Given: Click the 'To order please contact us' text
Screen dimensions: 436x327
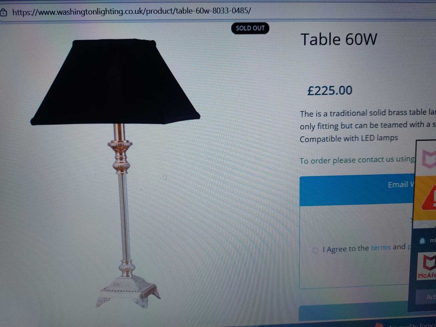Looking at the screenshot, I should pyautogui.click(x=357, y=160).
